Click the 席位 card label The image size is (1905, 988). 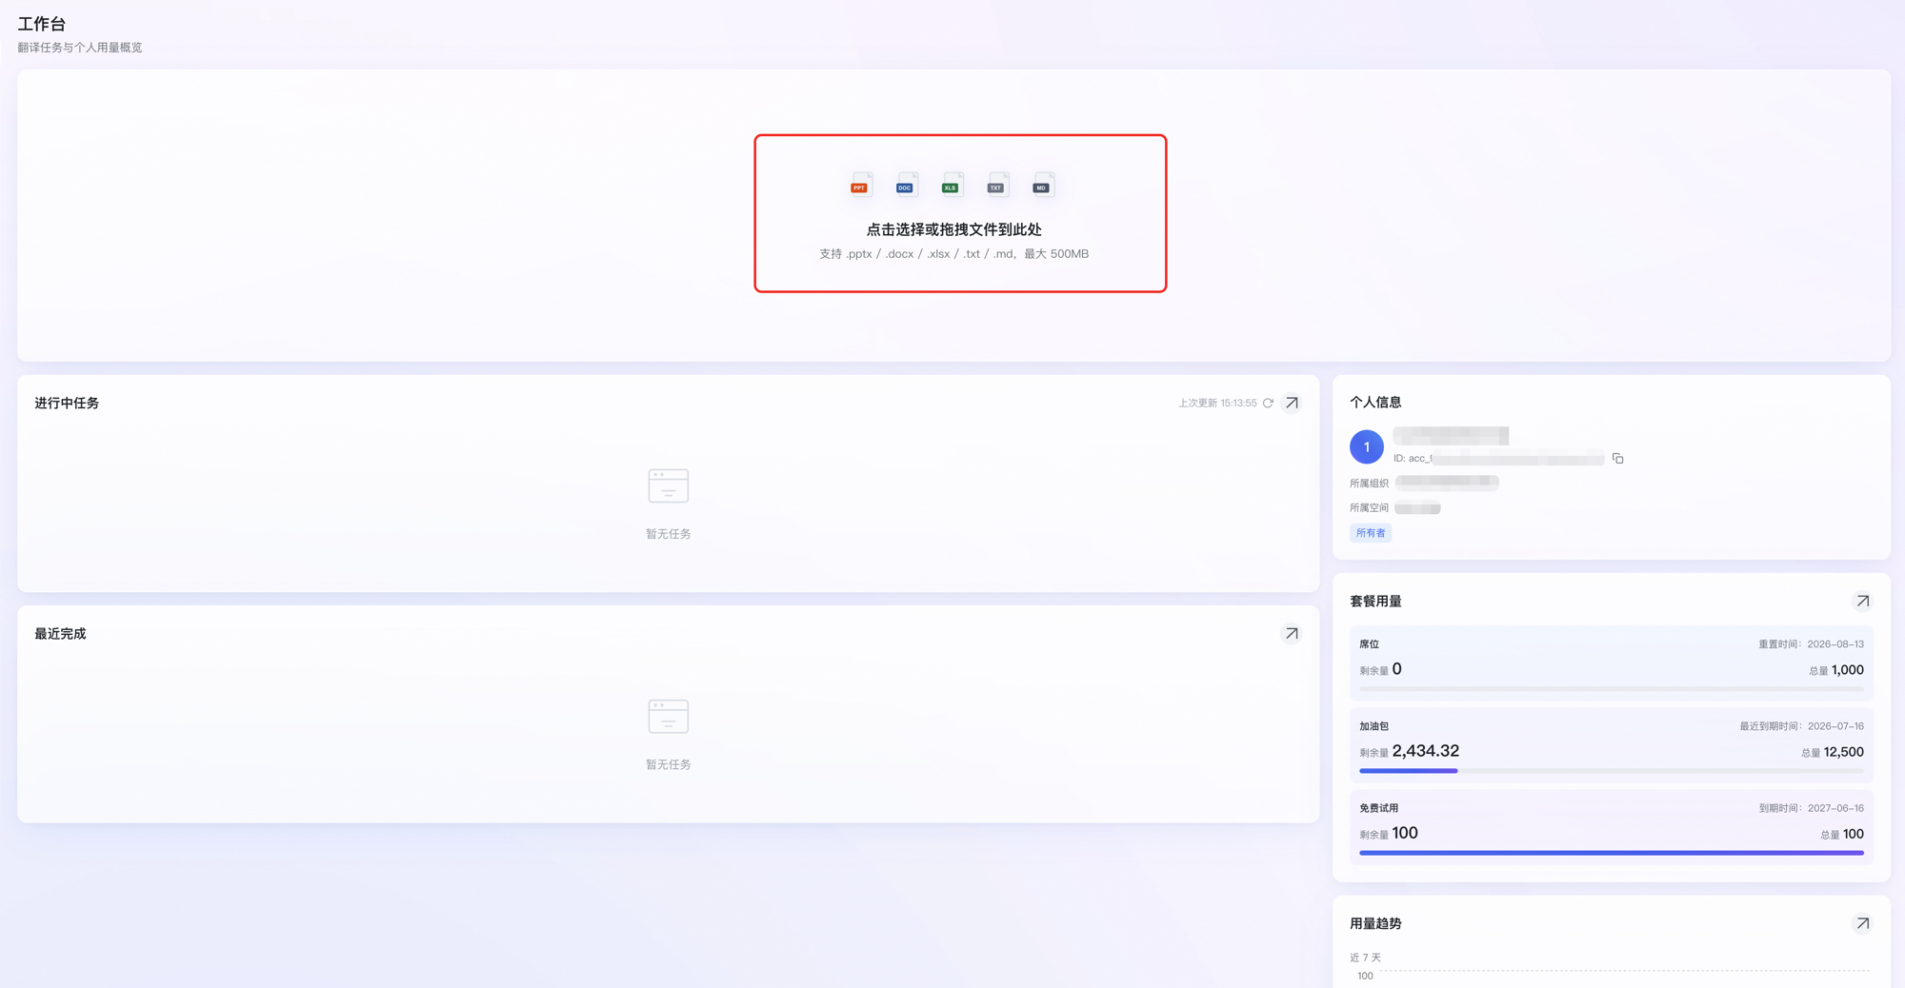[x=1369, y=644]
